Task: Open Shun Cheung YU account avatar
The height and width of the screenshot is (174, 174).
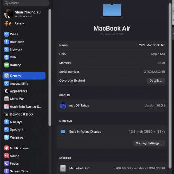Action: tap(8, 14)
